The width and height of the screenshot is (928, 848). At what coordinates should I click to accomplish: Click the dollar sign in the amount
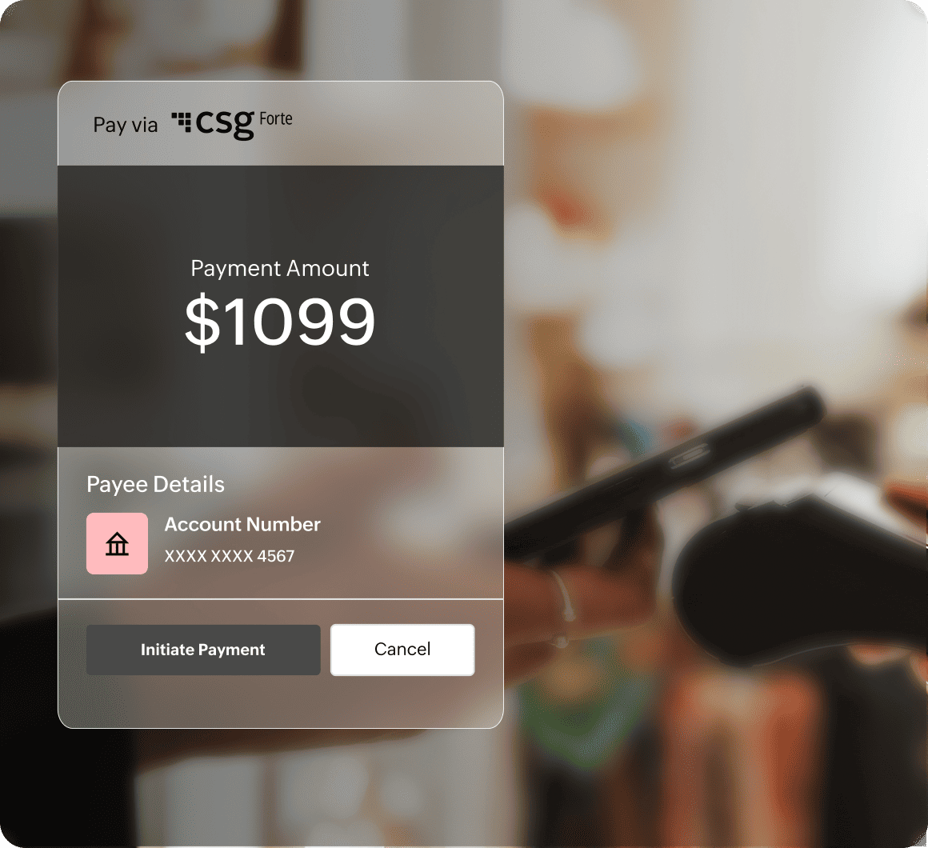[202, 322]
